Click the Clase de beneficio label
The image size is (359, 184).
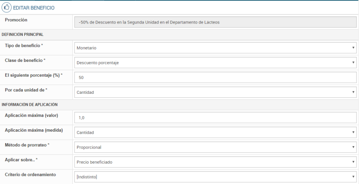tap(25, 60)
